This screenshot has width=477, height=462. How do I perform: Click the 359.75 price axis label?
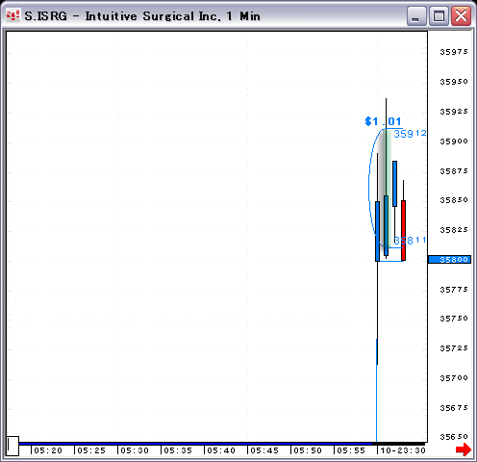click(454, 52)
